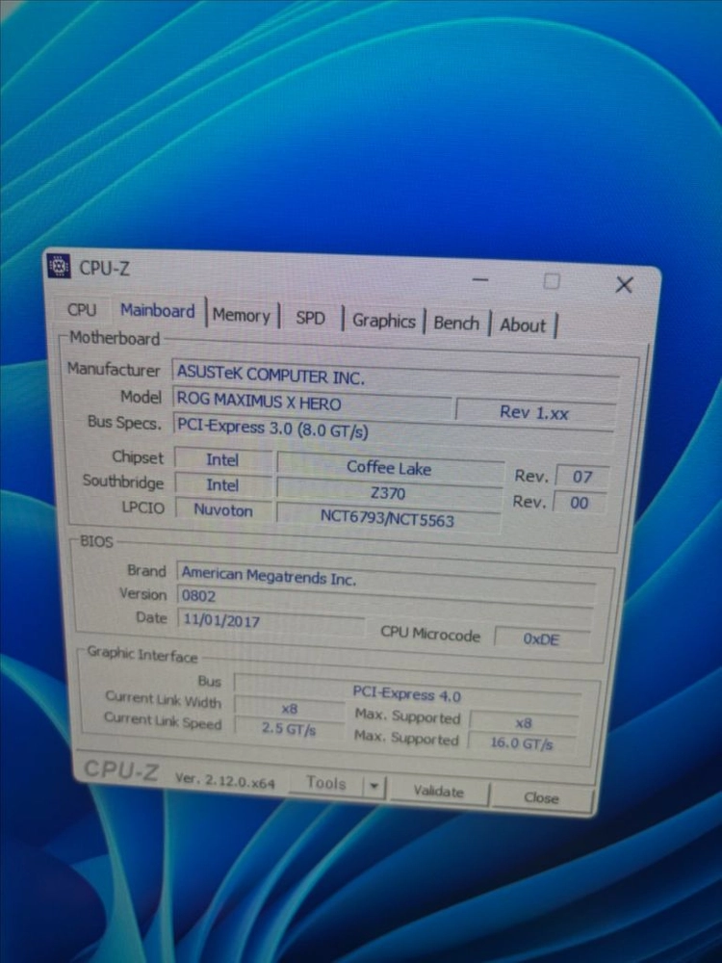Click the Graphic Interface group label
The height and width of the screenshot is (963, 722).
point(142,655)
